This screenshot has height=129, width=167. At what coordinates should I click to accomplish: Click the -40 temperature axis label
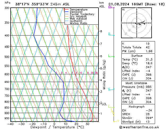(10, 124)
